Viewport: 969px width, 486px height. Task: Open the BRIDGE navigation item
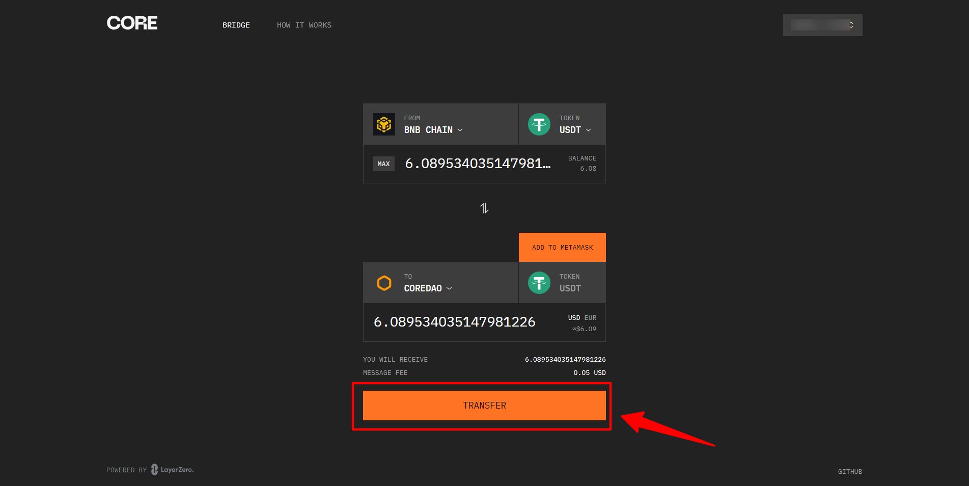(236, 24)
